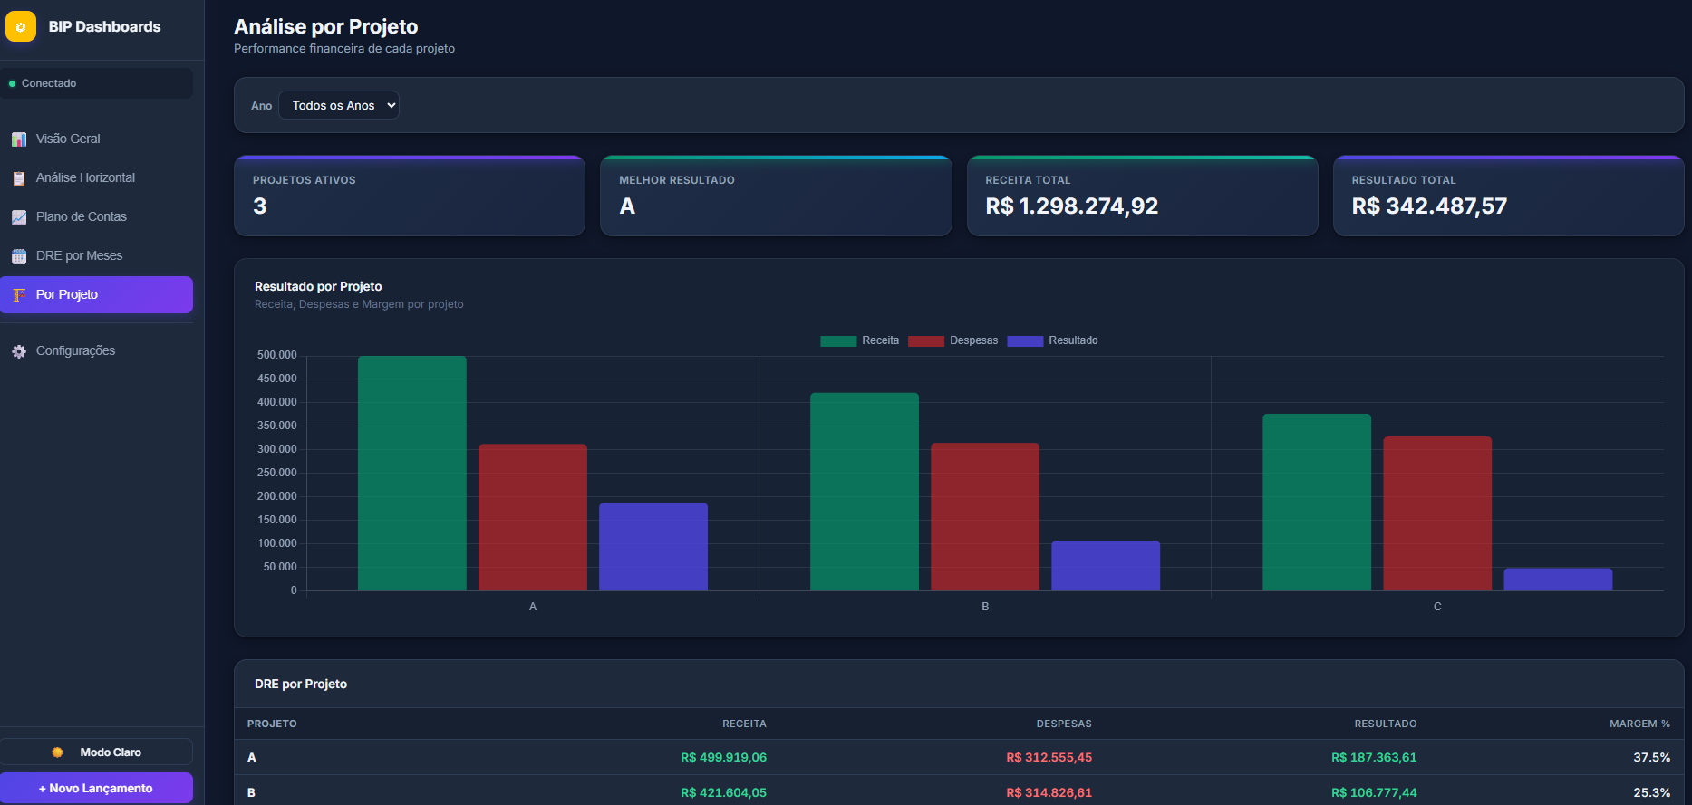1692x805 pixels.
Task: Switch to Modo Claro theme
Action: (x=96, y=752)
